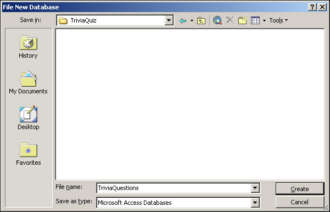Open the Views dropdown arrow
The image size is (330, 212).
264,20
